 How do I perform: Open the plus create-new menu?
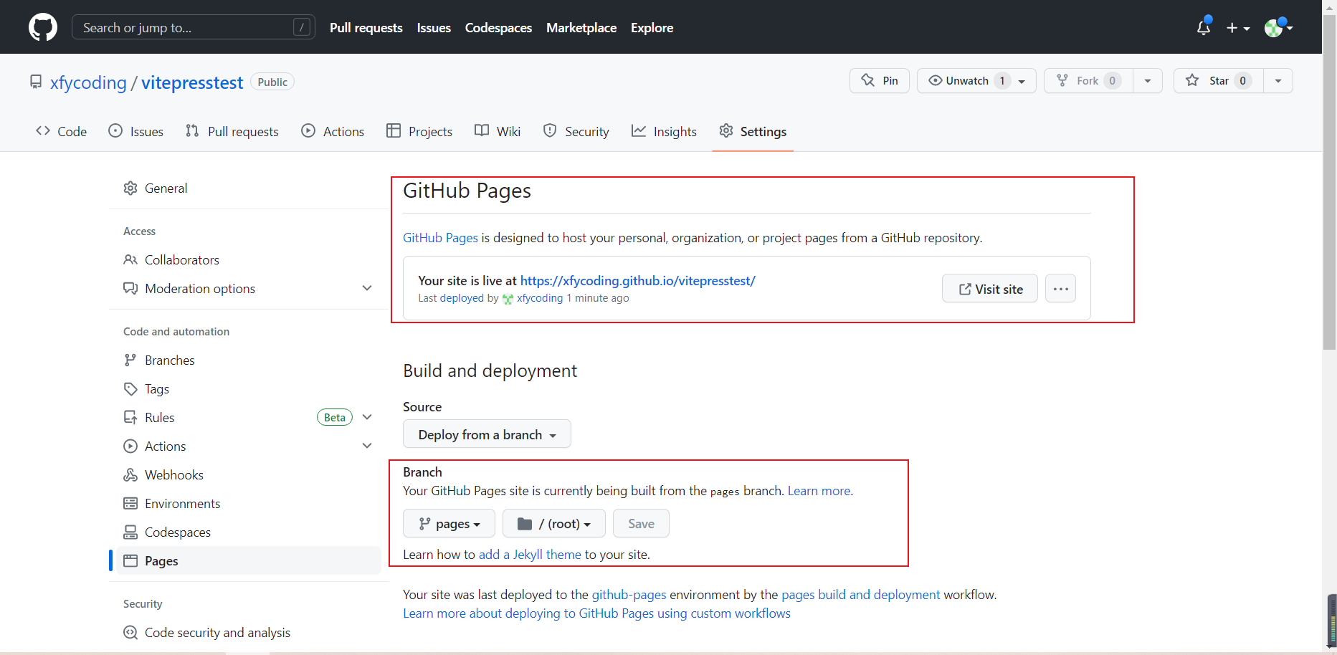tap(1238, 28)
